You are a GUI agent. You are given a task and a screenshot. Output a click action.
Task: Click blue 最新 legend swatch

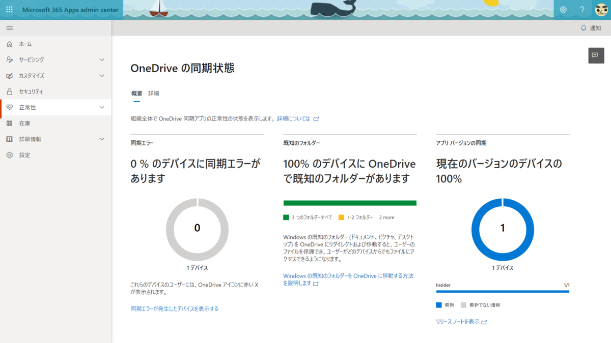pyautogui.click(x=439, y=305)
